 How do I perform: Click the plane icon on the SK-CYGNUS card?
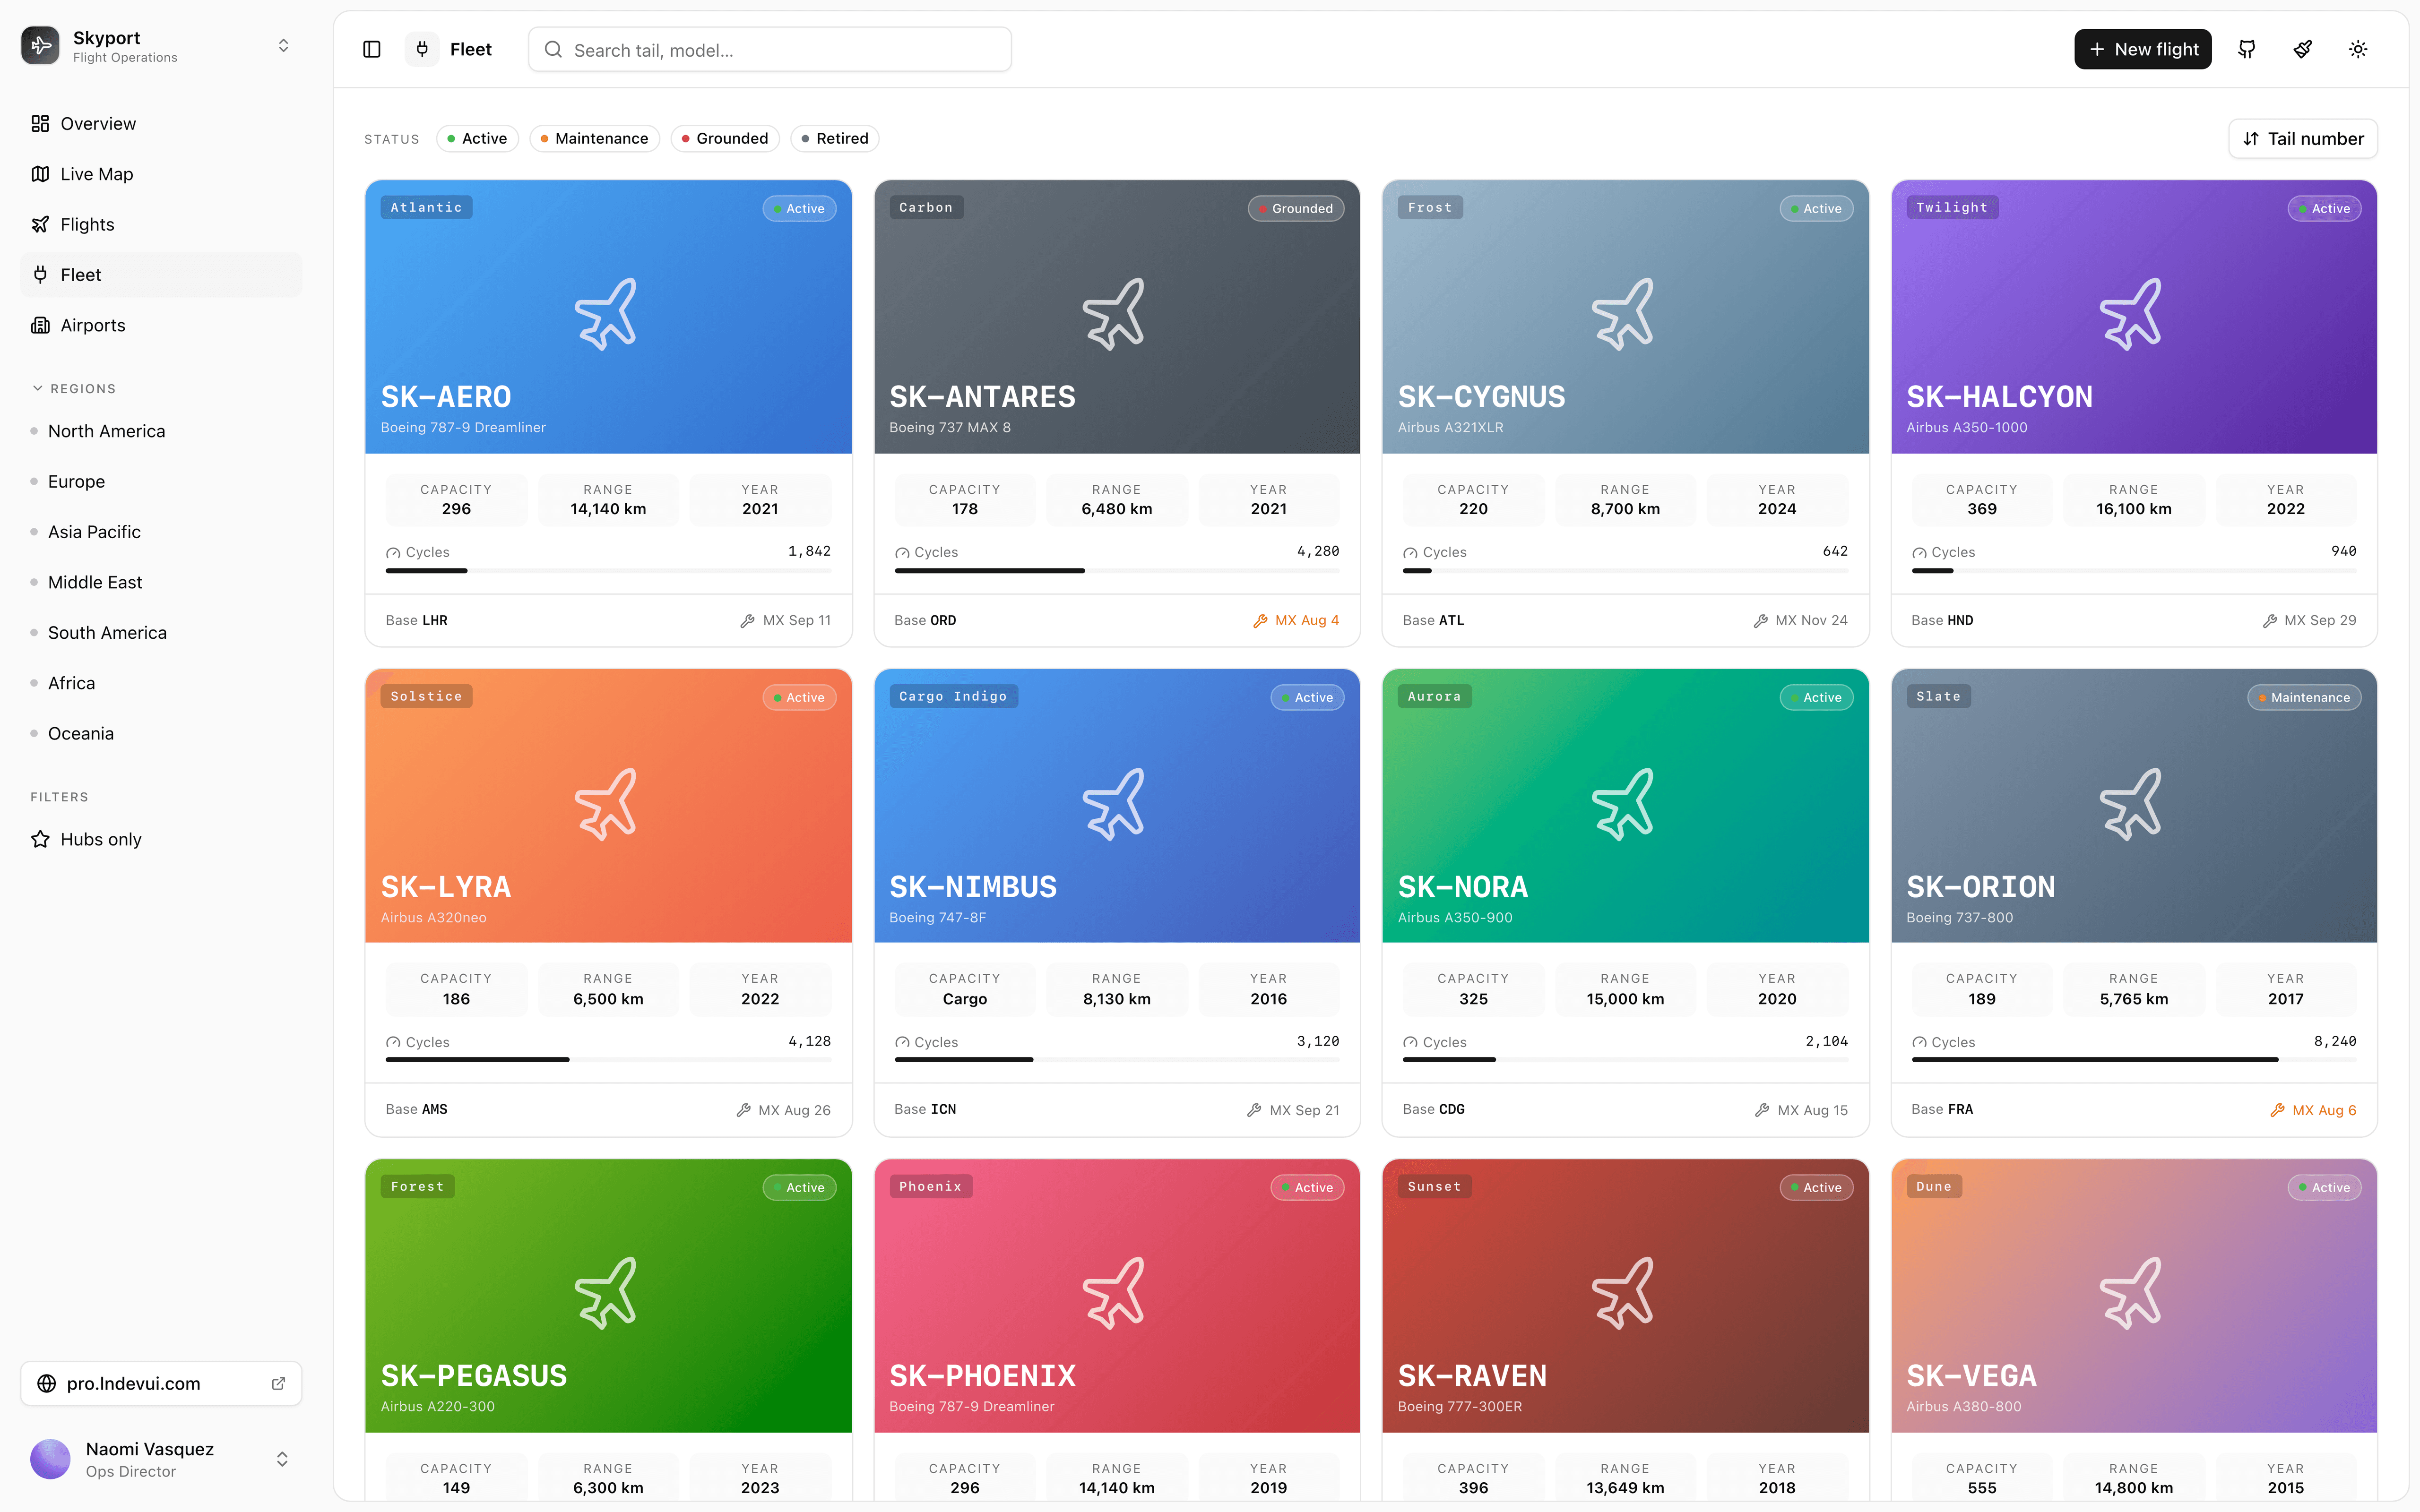1624,314
